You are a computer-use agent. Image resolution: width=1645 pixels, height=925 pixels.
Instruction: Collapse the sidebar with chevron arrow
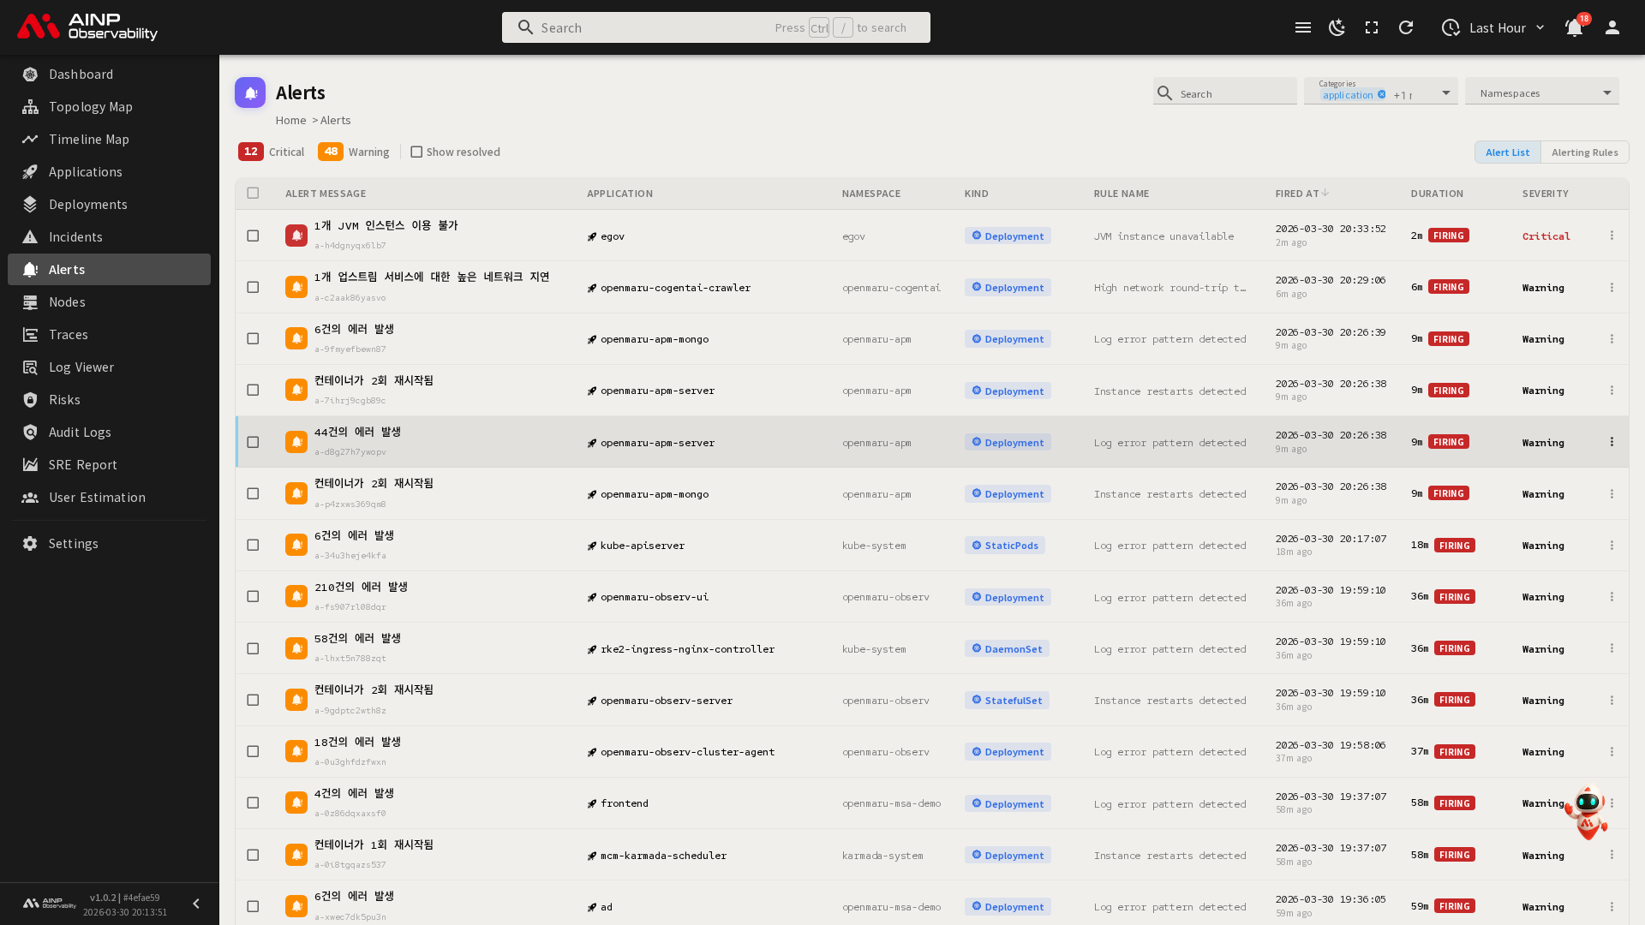point(196,904)
